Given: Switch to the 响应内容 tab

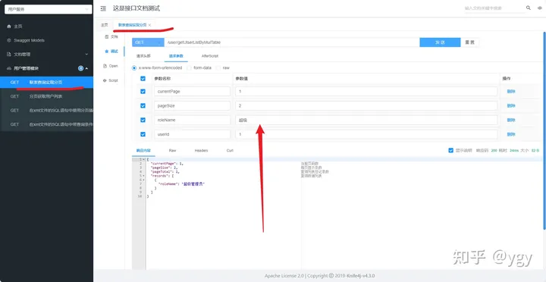Looking at the screenshot, I should [143, 151].
